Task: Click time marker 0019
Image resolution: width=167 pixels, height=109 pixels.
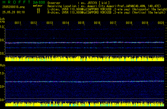Action: 145,23
